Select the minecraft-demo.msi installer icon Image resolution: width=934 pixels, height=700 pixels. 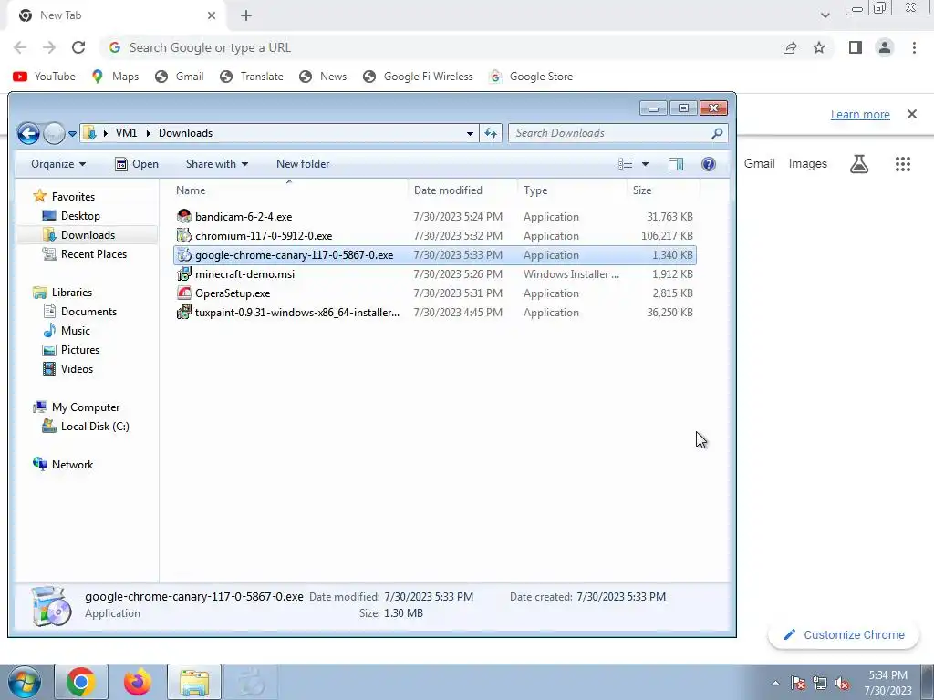click(184, 273)
